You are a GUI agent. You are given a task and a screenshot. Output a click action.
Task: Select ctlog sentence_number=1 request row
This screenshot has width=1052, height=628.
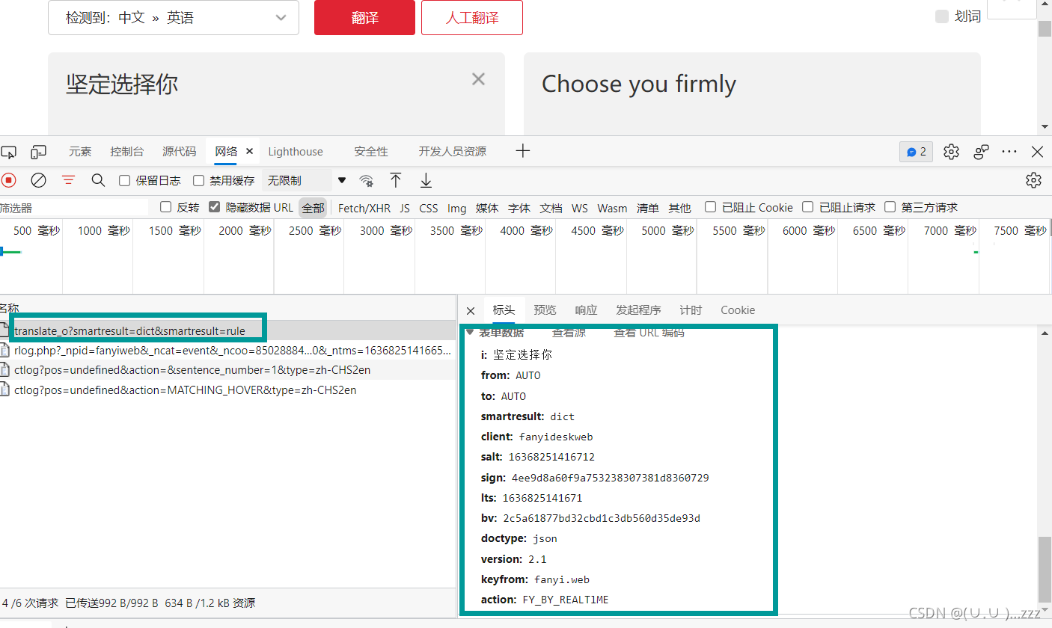pyautogui.click(x=228, y=369)
